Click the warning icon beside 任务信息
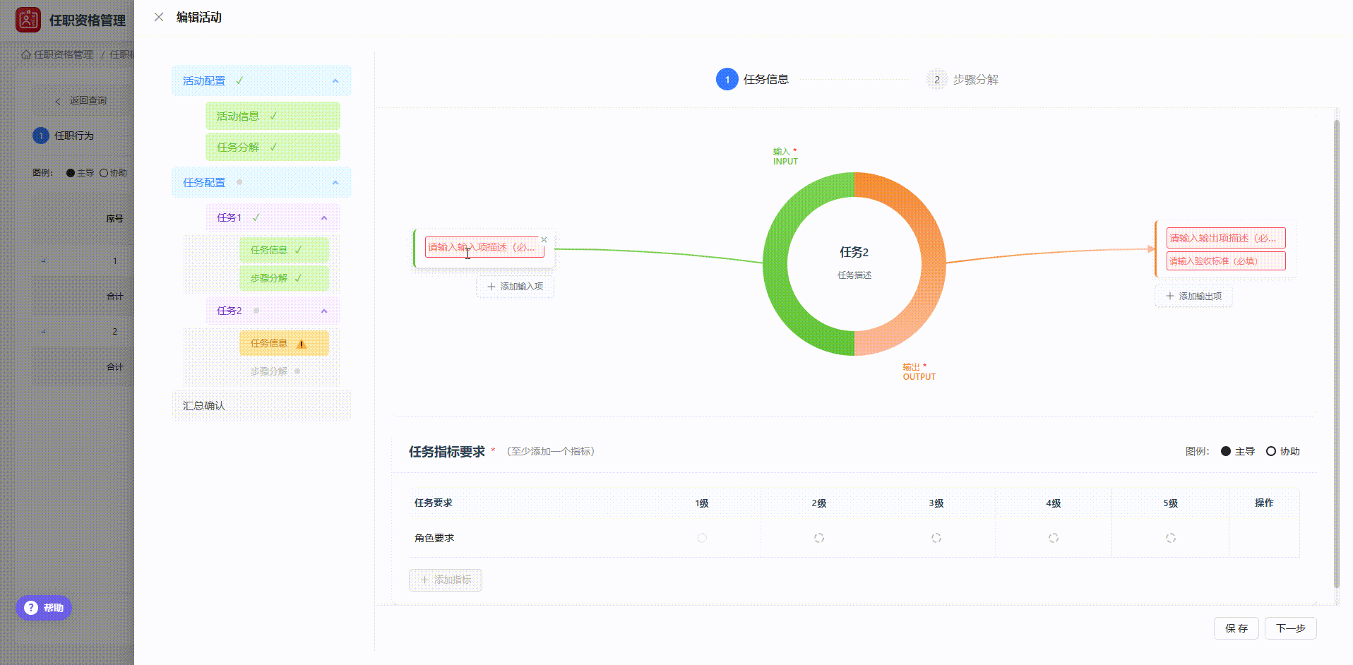Screen dimensions: 1353x665 tap(302, 344)
